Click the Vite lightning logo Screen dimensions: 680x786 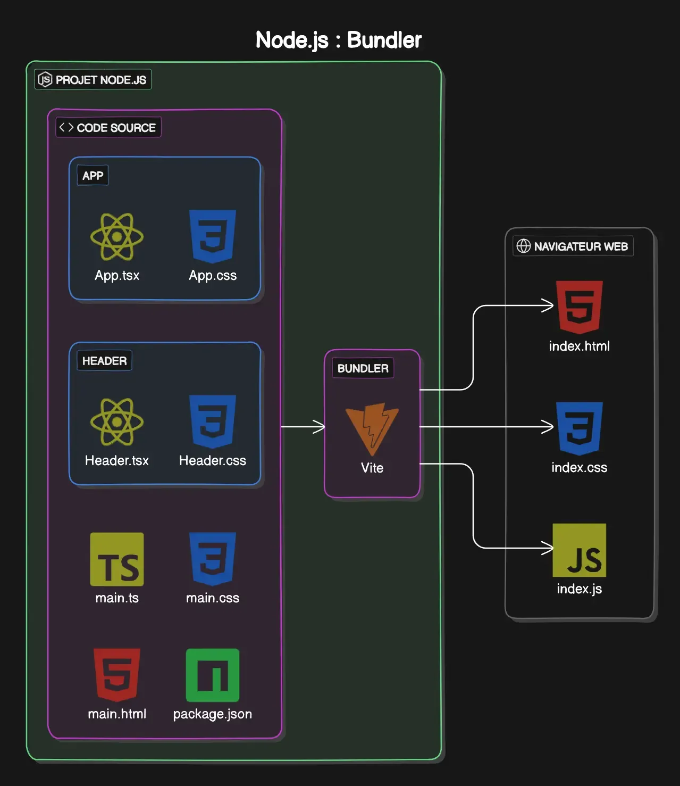click(x=372, y=429)
